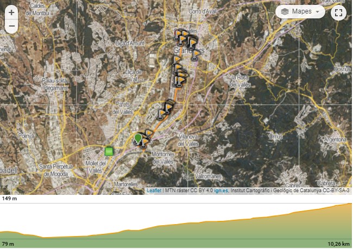Open the ign.es attribution link

221,191
